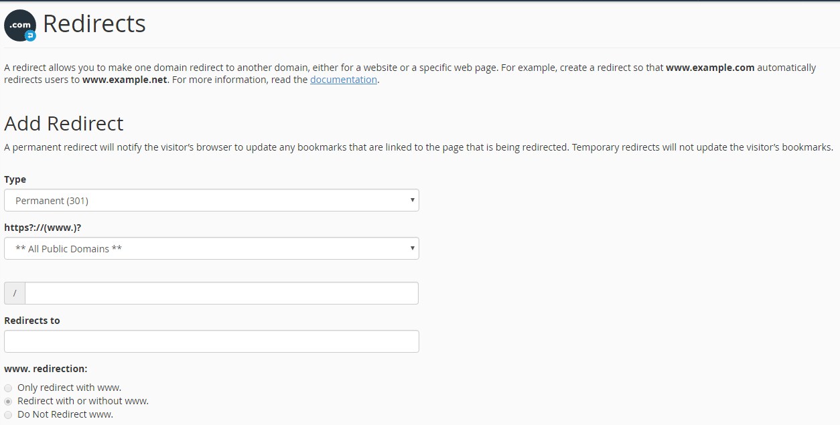
Task: Click the '/' prefix beside the path field
Action: (14, 292)
